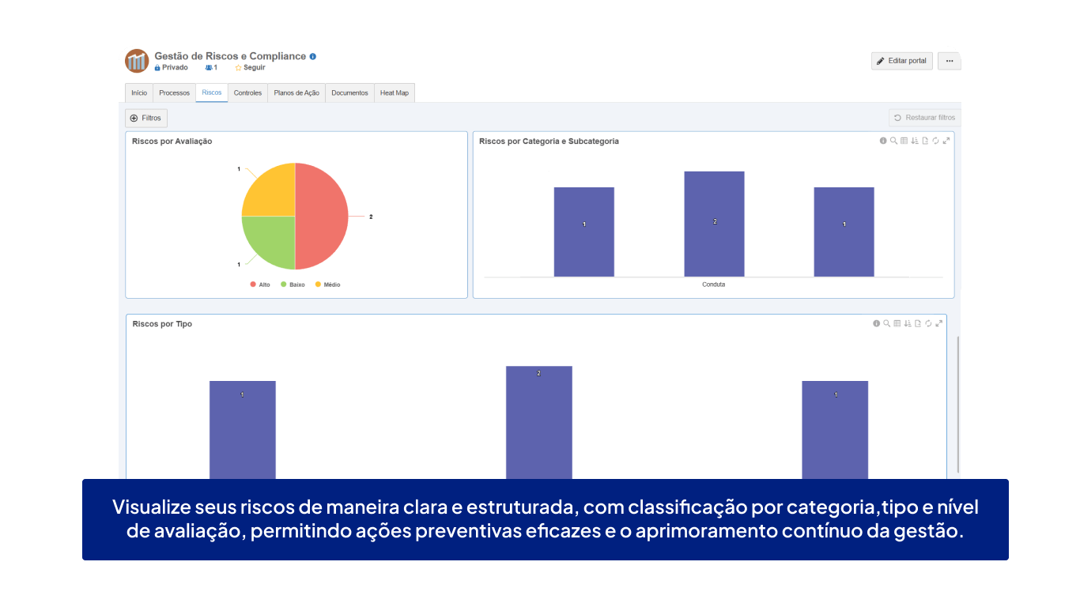This screenshot has width=1080, height=607.
Task: Click the portal info icon beside title
Action: pos(313,56)
